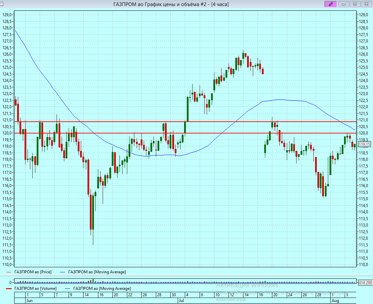The image size is (373, 304).
Task: Click '129,0' on the left price axis
Action: (x=7, y=15)
